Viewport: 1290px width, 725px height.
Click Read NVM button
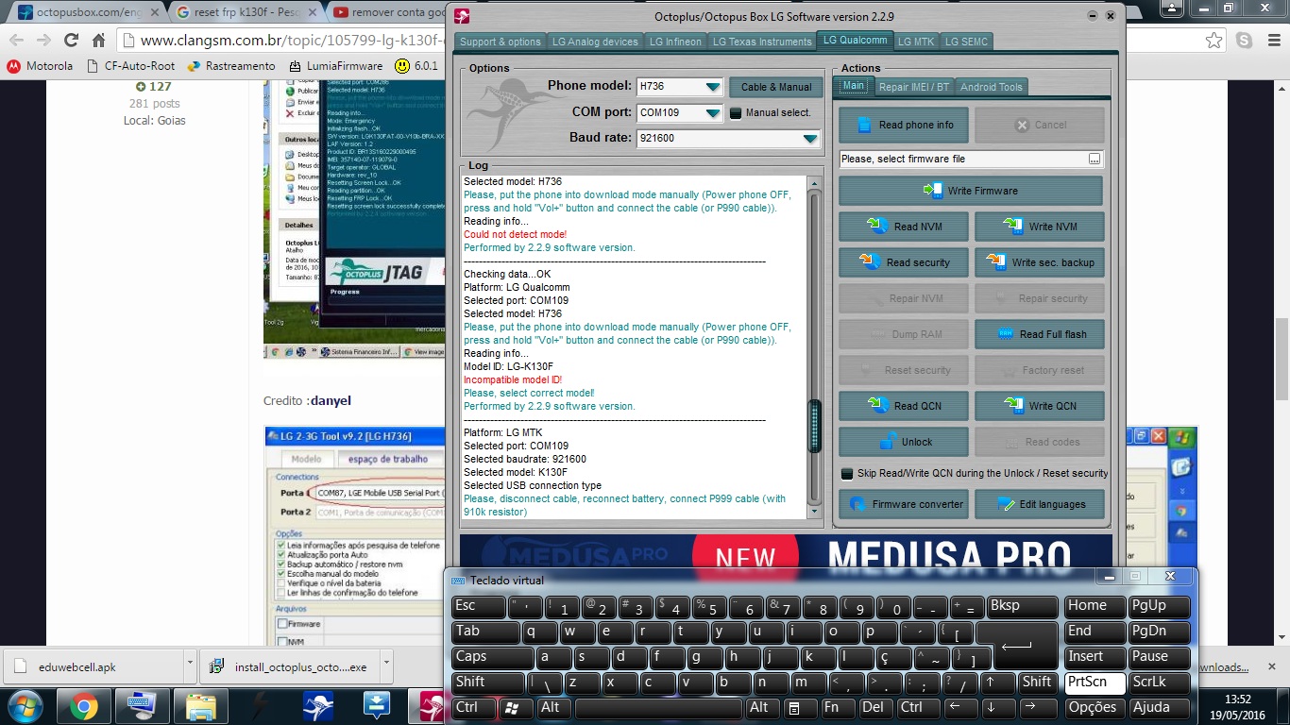tap(904, 227)
